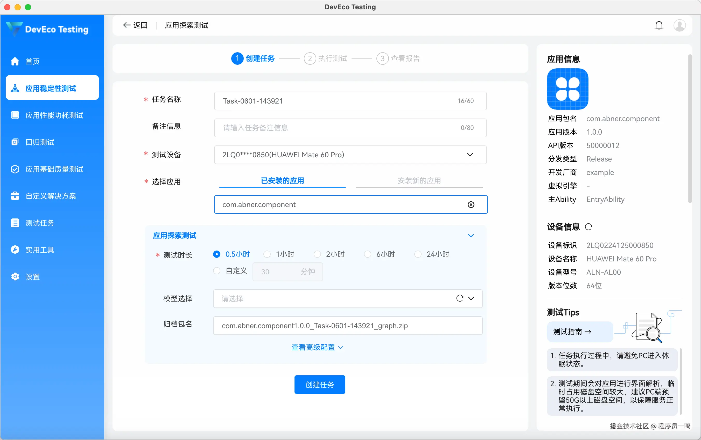Open 首页 home icon in sidebar
The image size is (701, 440).
coord(15,61)
